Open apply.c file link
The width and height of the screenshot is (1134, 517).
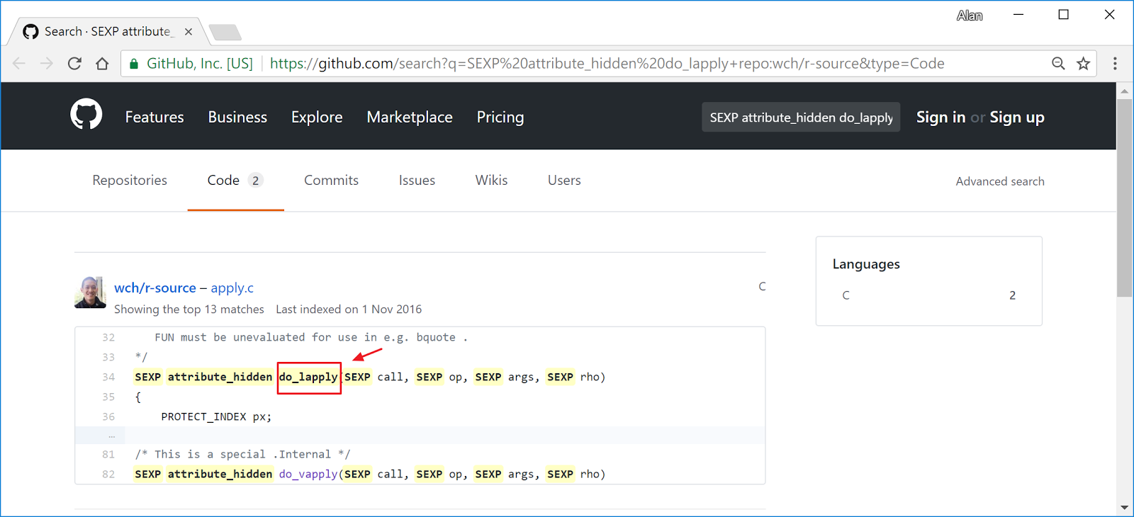click(232, 288)
